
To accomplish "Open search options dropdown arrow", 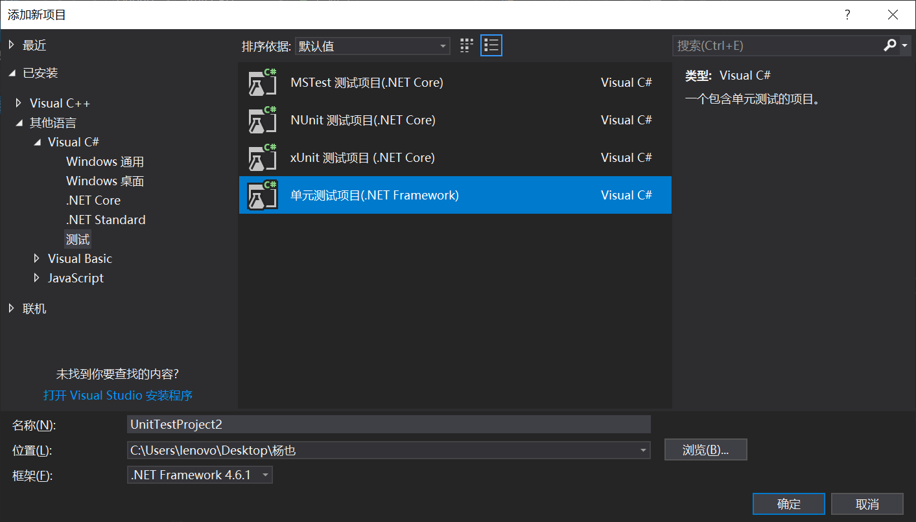I will (x=905, y=46).
